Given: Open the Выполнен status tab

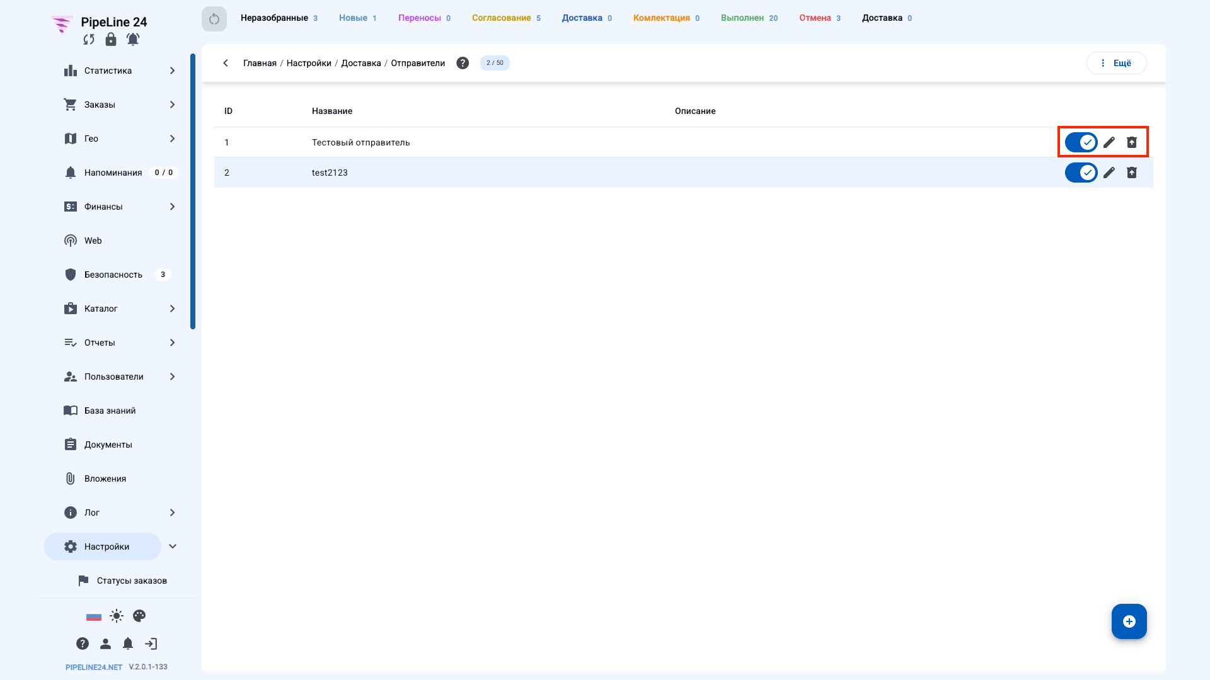Looking at the screenshot, I should (x=749, y=18).
